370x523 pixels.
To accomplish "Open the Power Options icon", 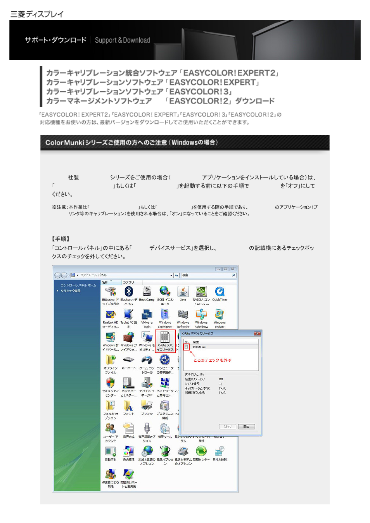I will [165, 456].
